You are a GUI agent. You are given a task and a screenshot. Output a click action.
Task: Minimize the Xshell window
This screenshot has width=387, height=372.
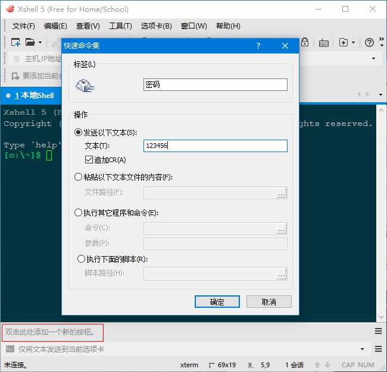coord(319,9)
